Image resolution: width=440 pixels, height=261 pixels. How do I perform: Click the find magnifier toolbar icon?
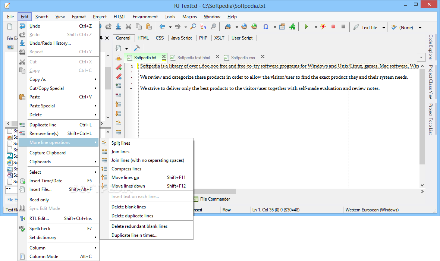194,27
